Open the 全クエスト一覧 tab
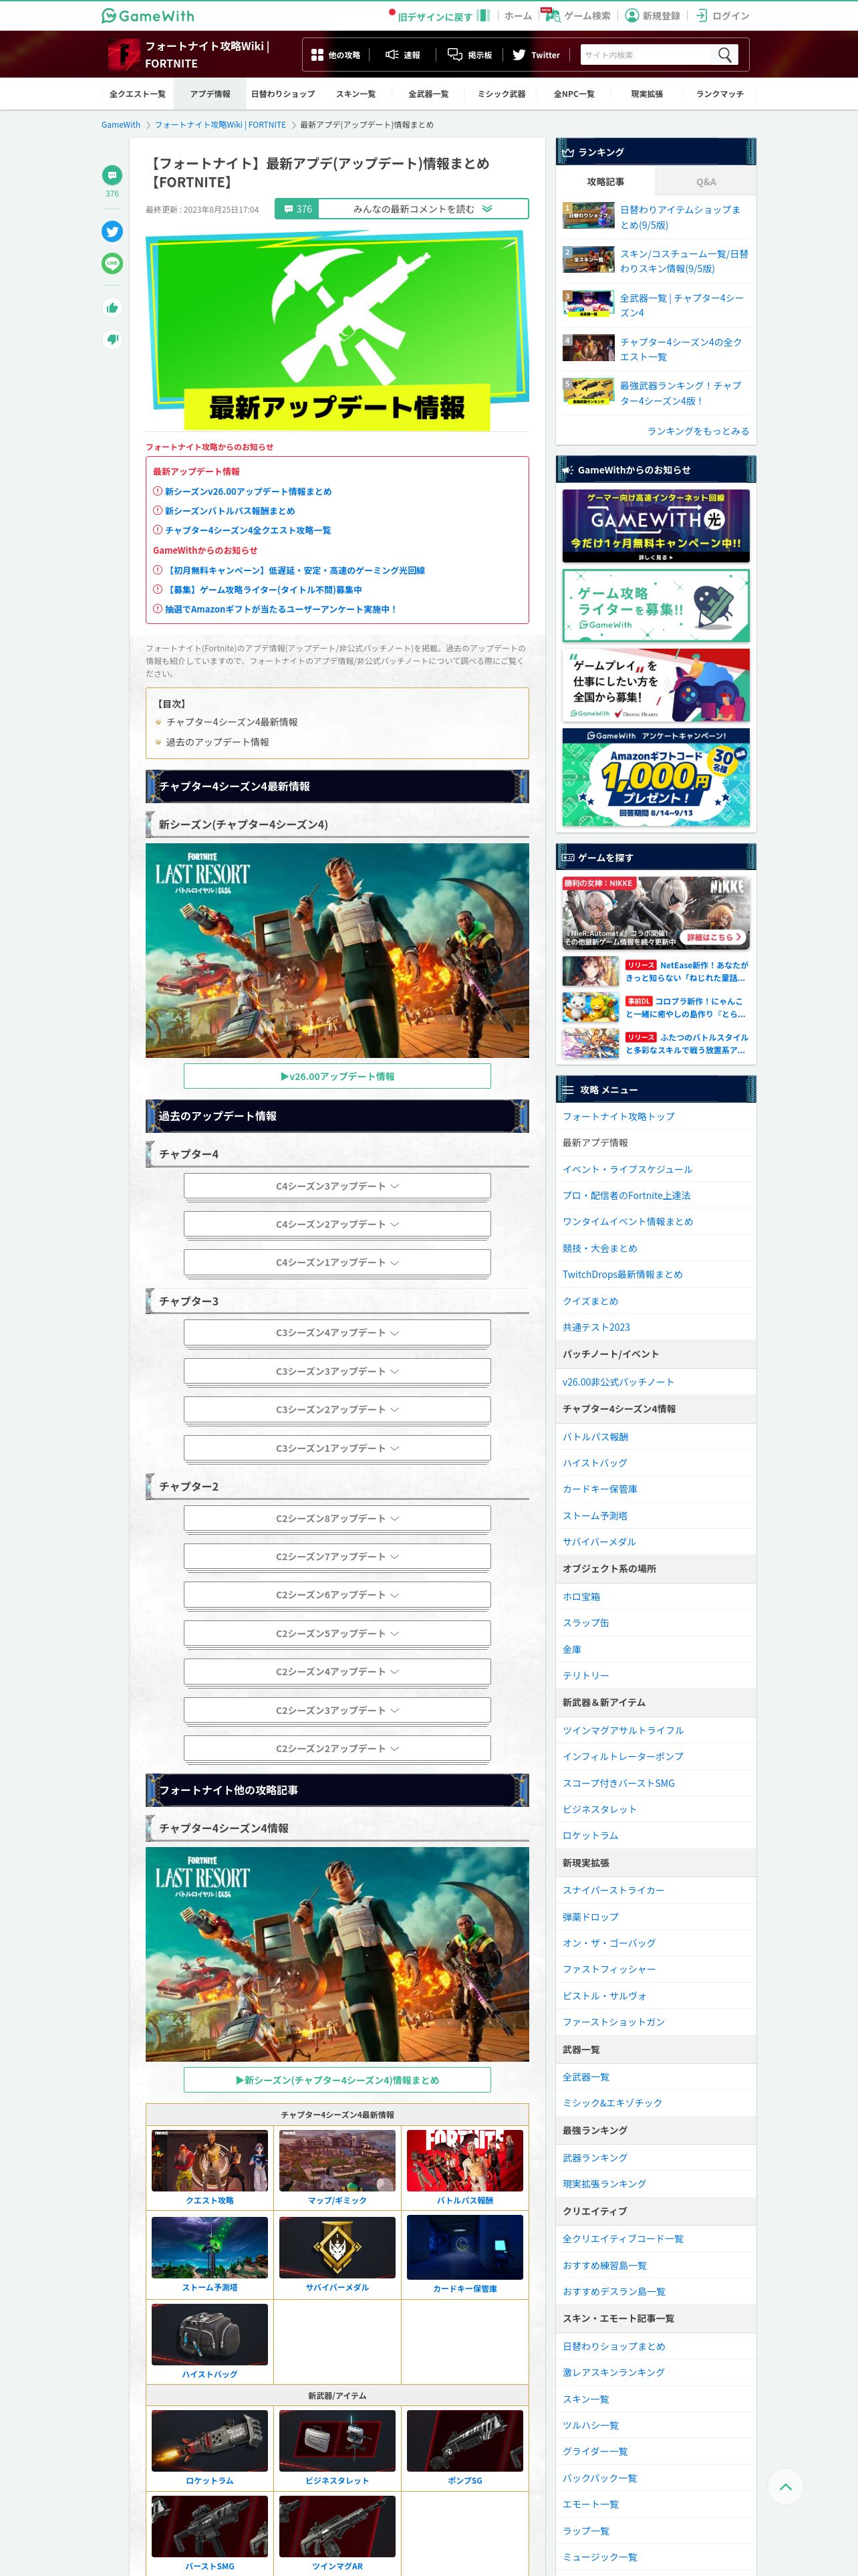Screen dimensions: 858x2576 tap(138, 94)
